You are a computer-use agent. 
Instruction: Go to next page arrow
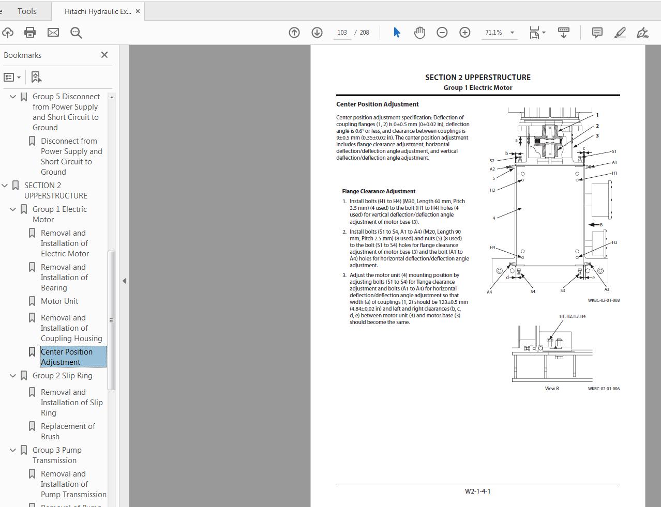coord(317,33)
